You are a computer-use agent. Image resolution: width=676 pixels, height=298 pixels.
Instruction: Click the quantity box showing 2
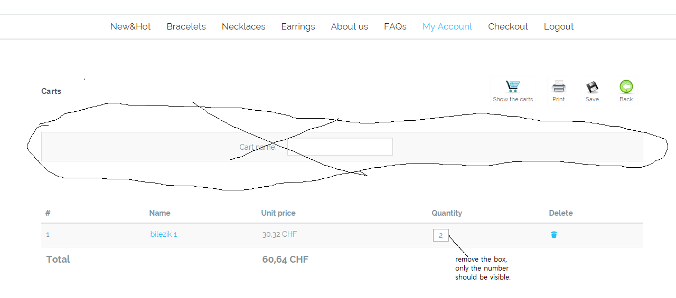[x=440, y=235]
